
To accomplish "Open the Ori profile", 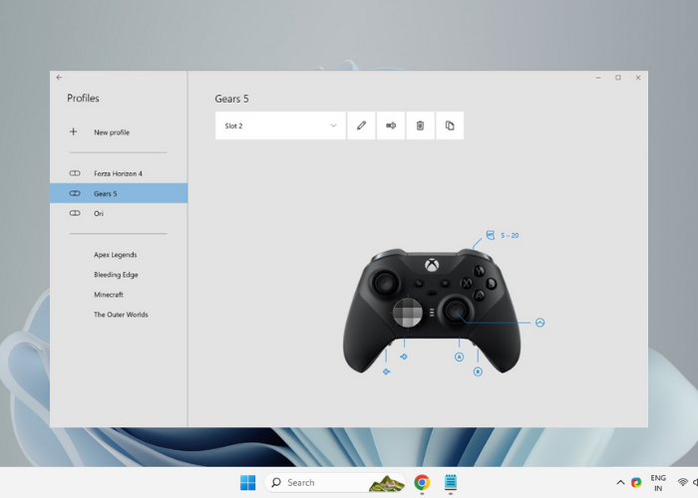I will [x=119, y=213].
